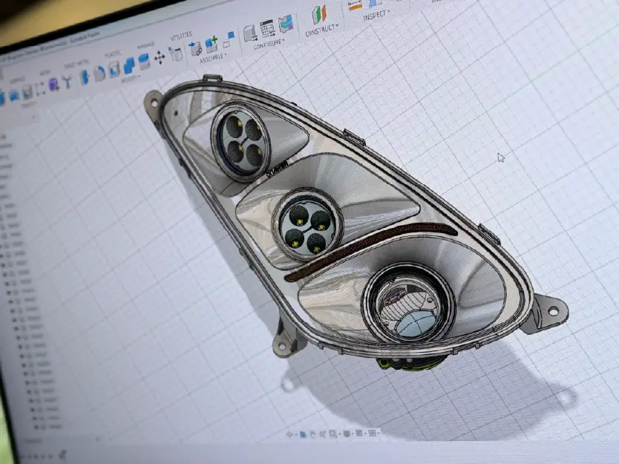619x464 pixels.
Task: Open the MODIFY dropdown menu
Action: 131,79
